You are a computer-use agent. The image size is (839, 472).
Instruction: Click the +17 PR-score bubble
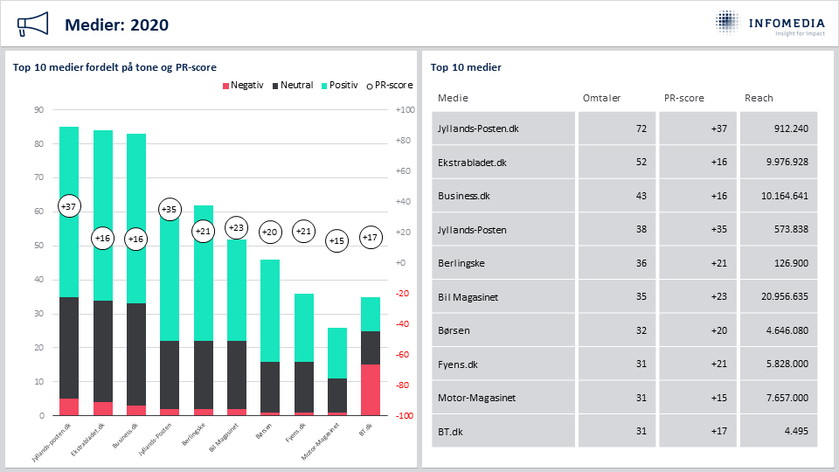coord(371,237)
